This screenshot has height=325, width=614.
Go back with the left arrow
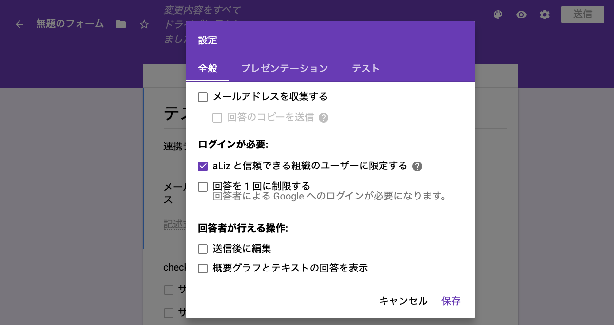19,24
